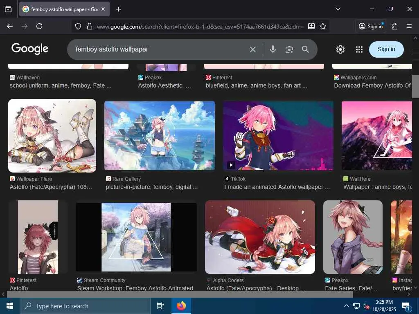Submit search with magnifying glass icon
419x314 pixels.
click(x=305, y=49)
